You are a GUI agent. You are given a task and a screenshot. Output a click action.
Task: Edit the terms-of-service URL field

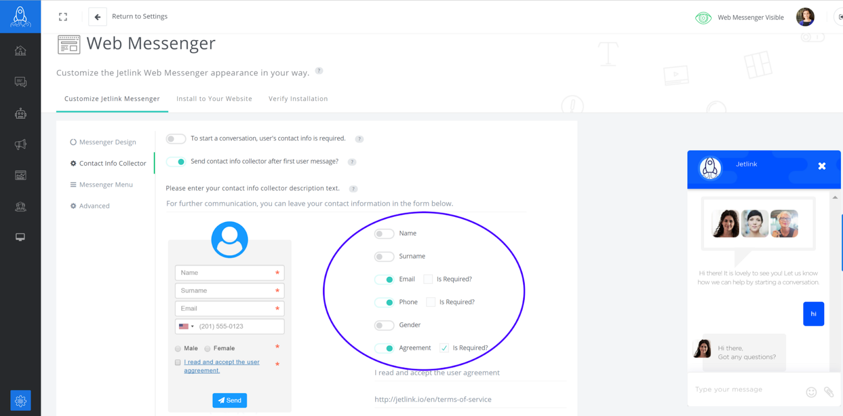click(470, 400)
